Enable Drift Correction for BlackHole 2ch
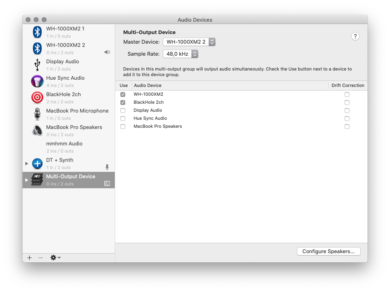 tap(347, 103)
